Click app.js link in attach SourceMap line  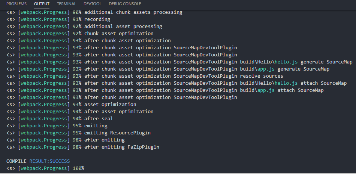point(264,90)
